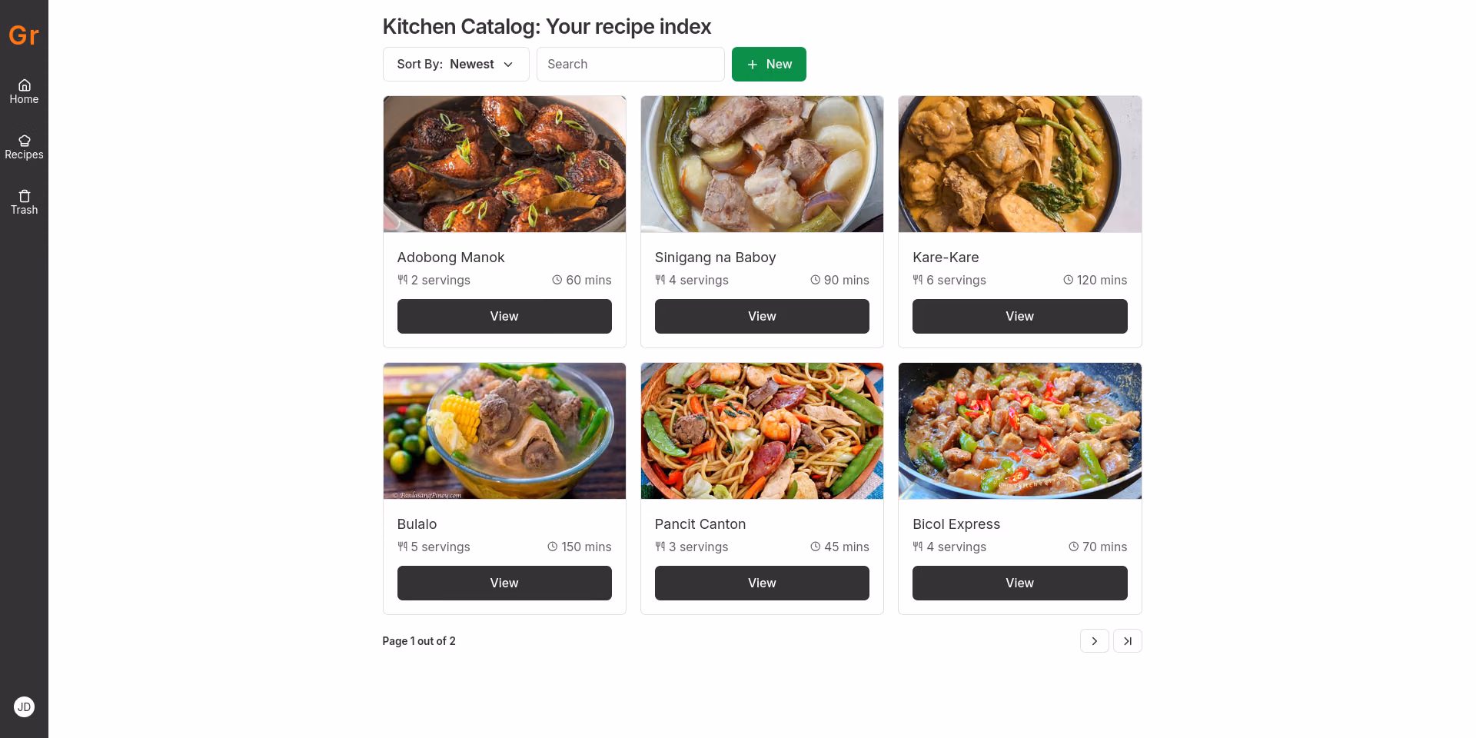Create a New recipe
The width and height of the screenshot is (1476, 738).
tap(769, 65)
